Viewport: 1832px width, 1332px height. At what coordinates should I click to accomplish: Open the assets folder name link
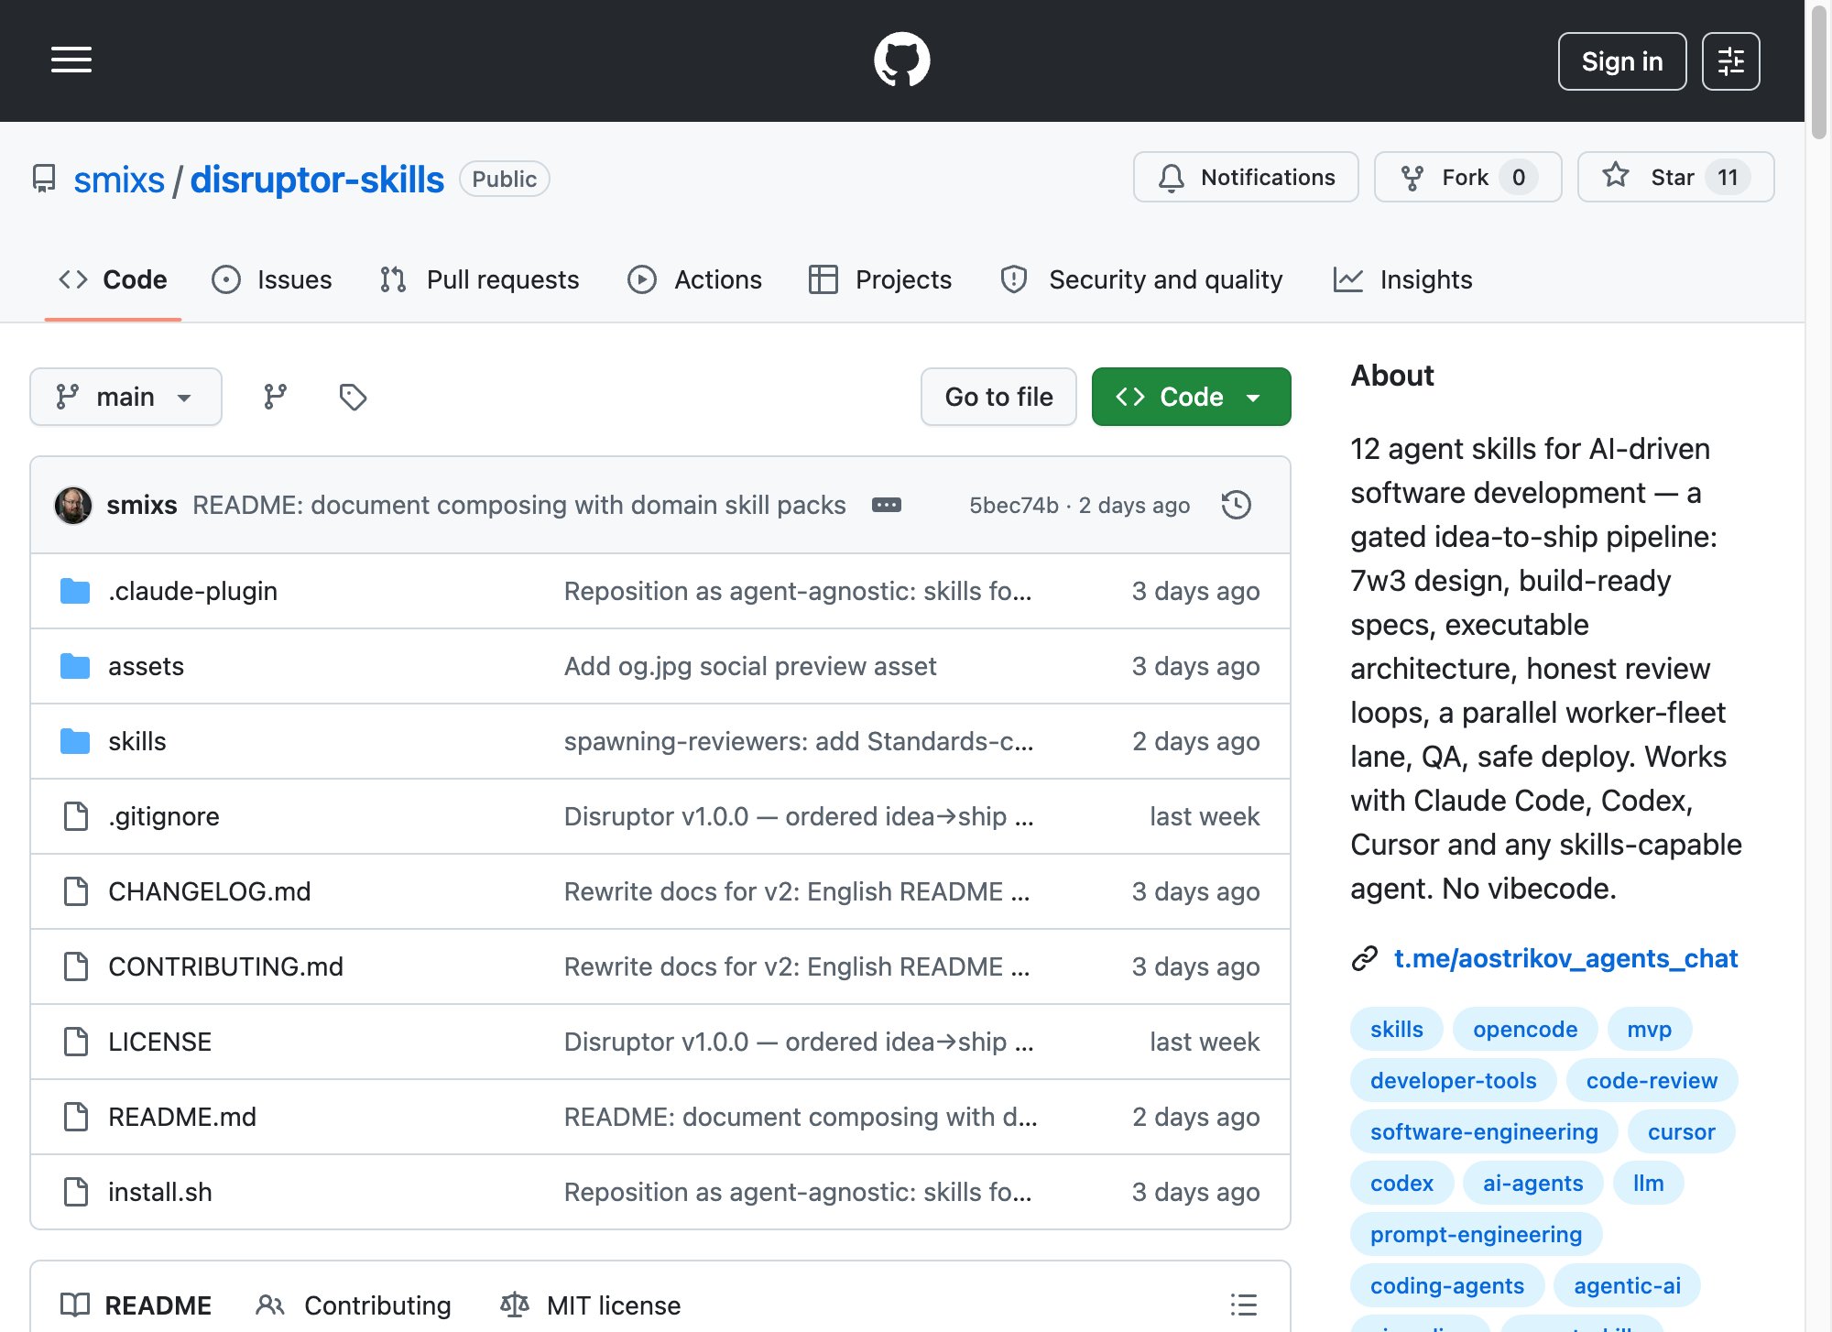[x=146, y=666]
